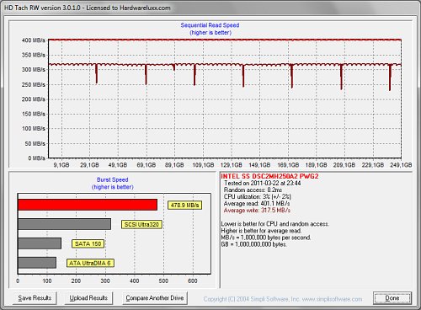Screen dimensions: 421x310
Task: Choose Compare Another Drive
Action: pos(155,298)
